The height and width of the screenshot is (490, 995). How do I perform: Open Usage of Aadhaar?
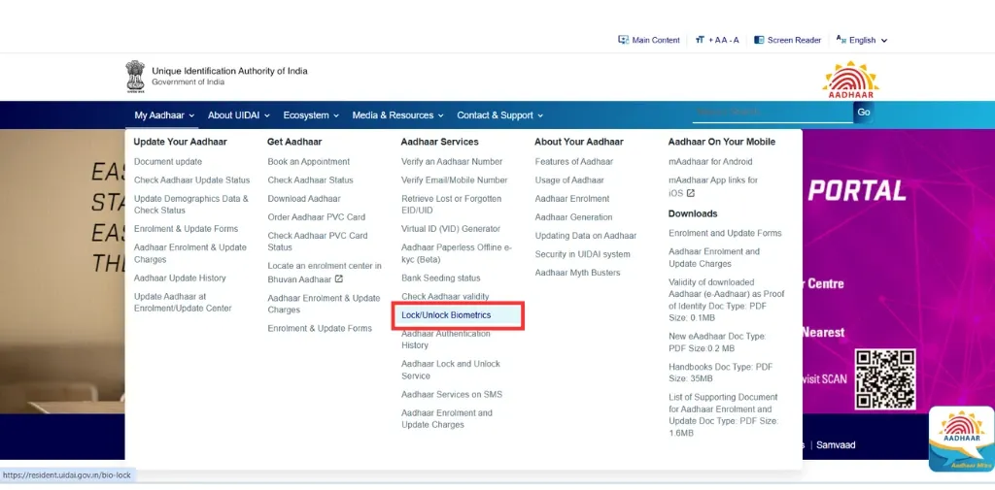569,180
